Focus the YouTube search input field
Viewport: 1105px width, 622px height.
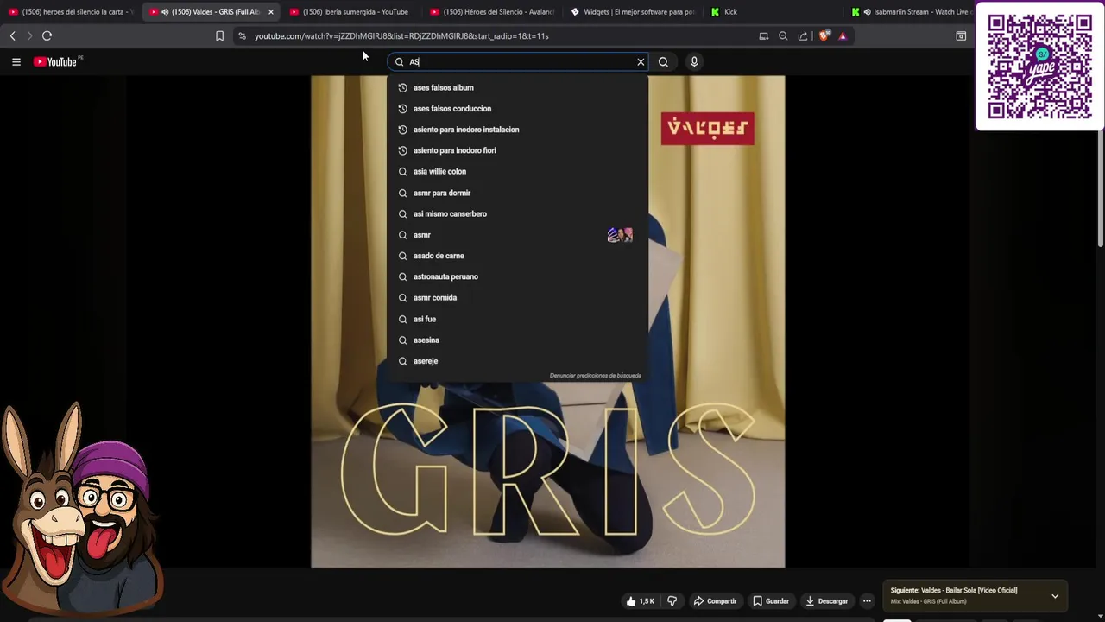tap(518, 61)
